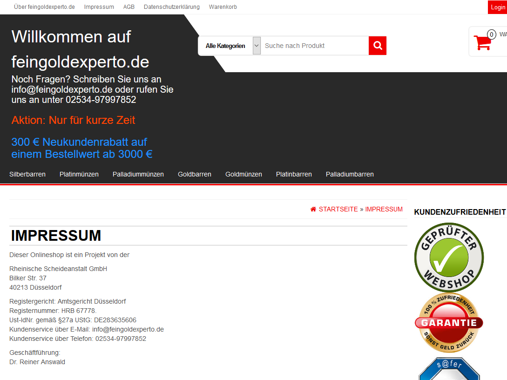Open the AGB link
The width and height of the screenshot is (507, 380).
click(128, 7)
